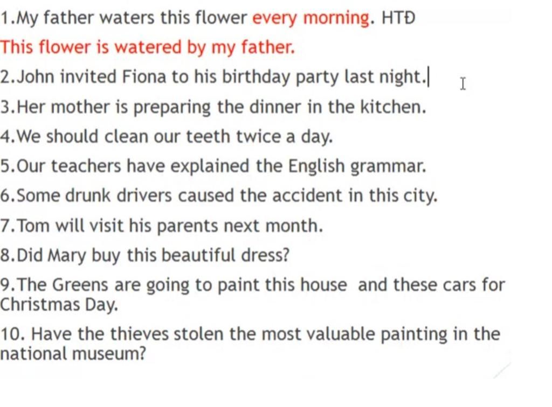The width and height of the screenshot is (552, 407).
Task: Place cursor after 'twice a day.' in sentence 4
Action: tap(334, 136)
